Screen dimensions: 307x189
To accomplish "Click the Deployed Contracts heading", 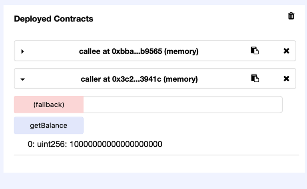I will tap(54, 19).
